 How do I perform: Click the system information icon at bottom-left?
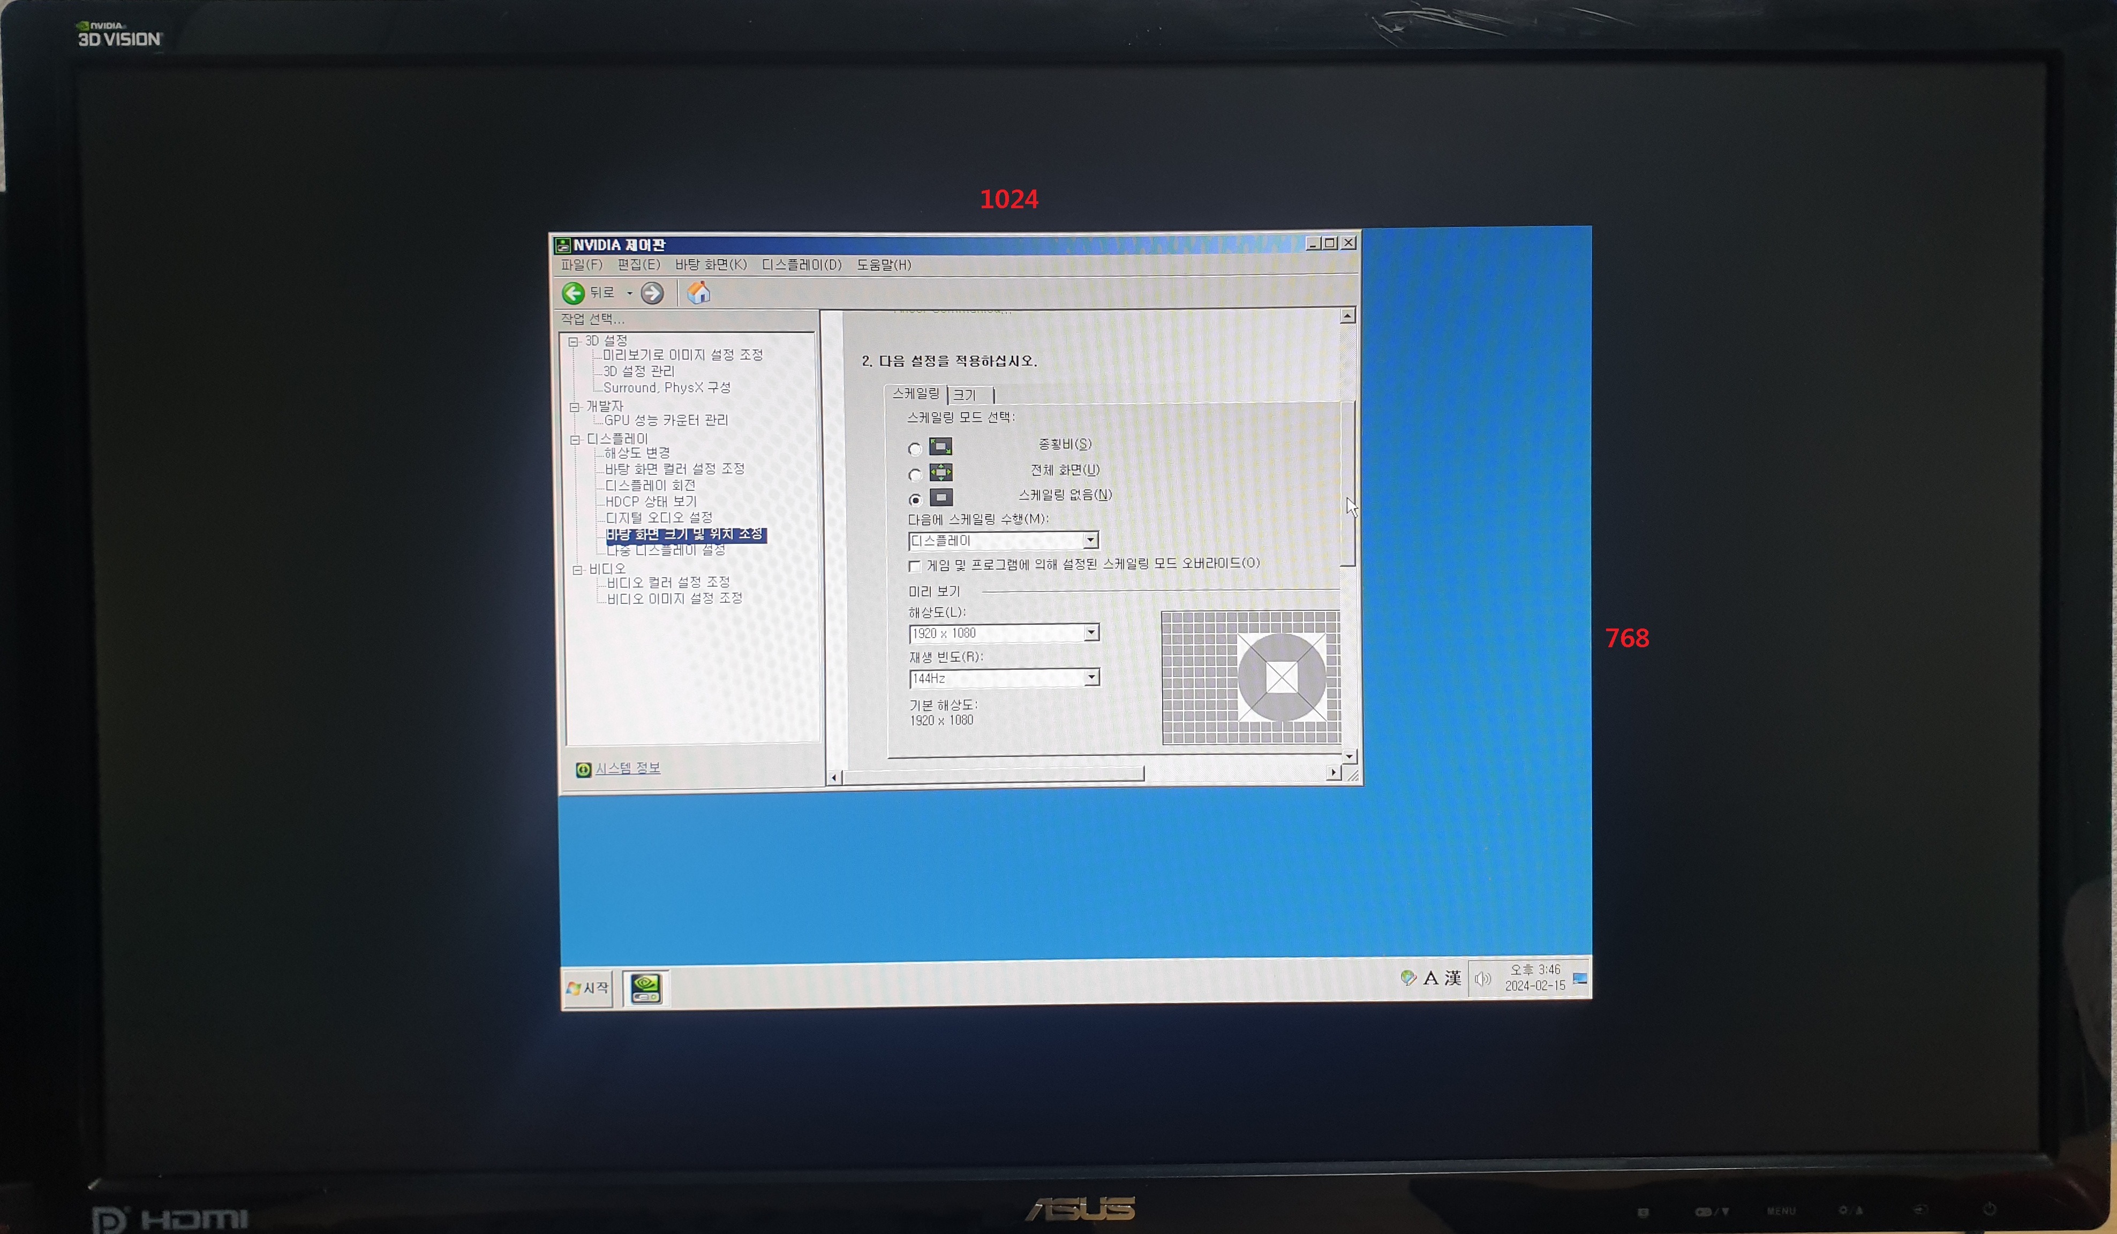[583, 769]
